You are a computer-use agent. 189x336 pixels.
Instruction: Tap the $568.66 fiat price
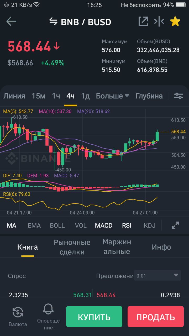[x=20, y=63]
